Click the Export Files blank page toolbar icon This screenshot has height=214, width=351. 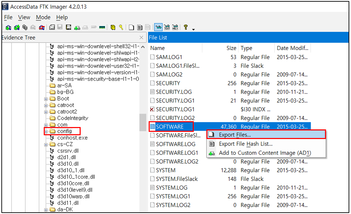point(131,27)
